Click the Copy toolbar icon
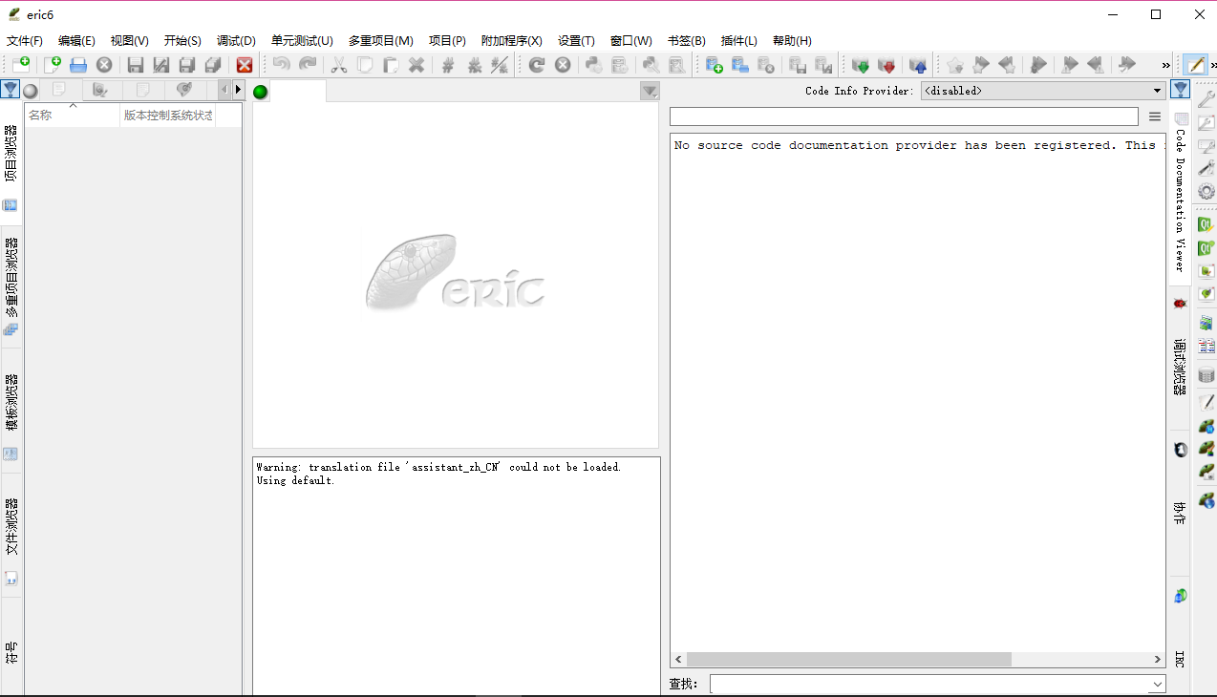Screen dimensions: 1217x697 pos(365,65)
